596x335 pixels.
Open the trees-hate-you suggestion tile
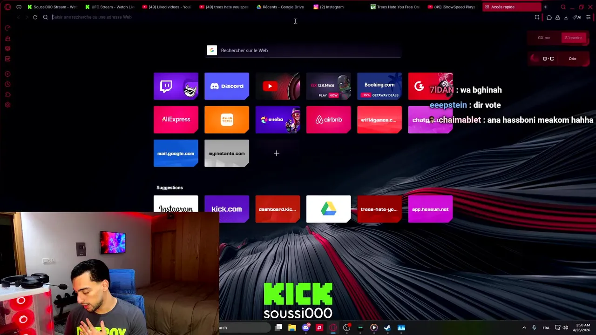pos(379,209)
